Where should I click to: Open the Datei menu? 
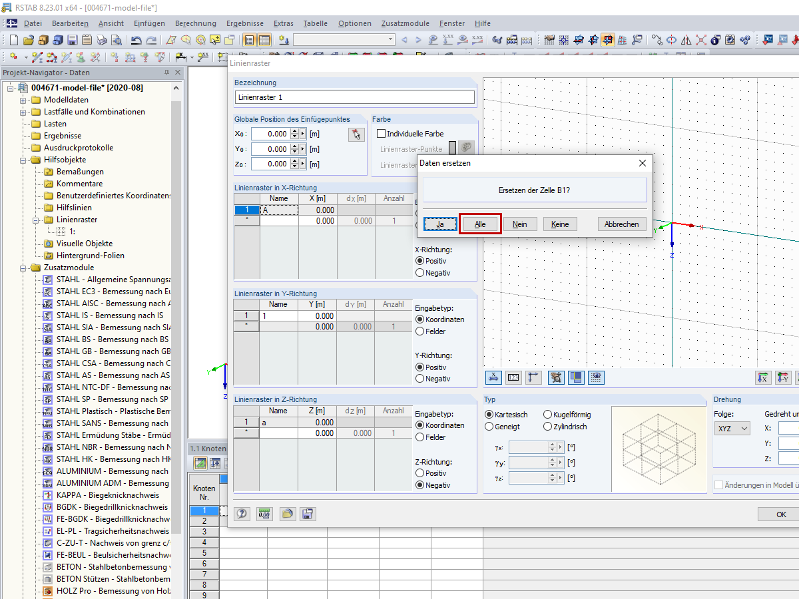tap(33, 23)
